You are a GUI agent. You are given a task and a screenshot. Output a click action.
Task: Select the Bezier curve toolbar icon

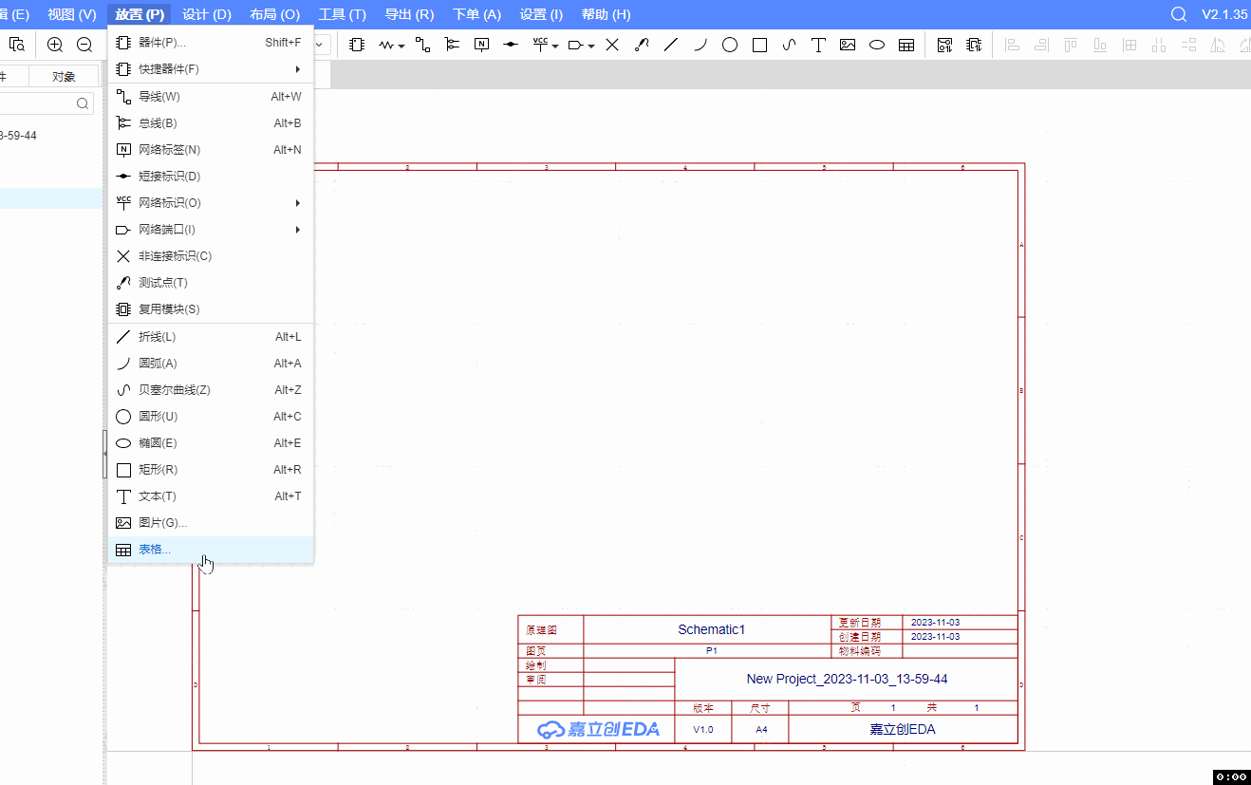(x=789, y=45)
